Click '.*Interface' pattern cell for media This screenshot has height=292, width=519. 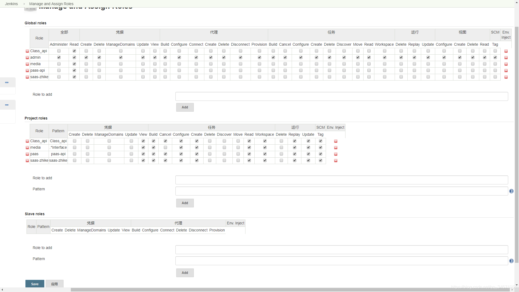tap(58, 148)
